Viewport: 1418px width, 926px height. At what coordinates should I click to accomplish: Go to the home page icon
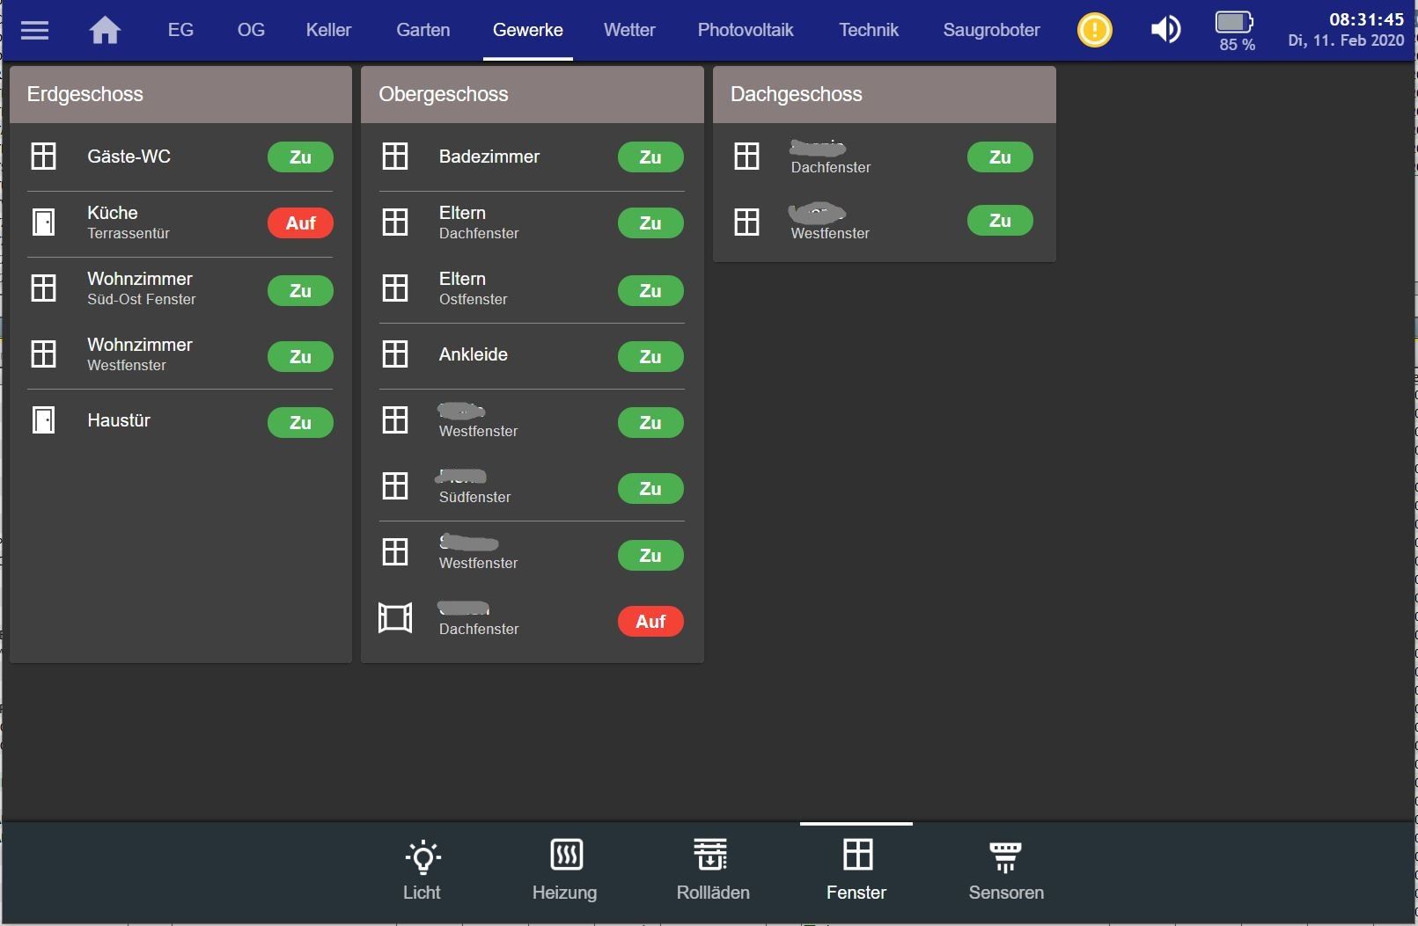click(x=105, y=30)
